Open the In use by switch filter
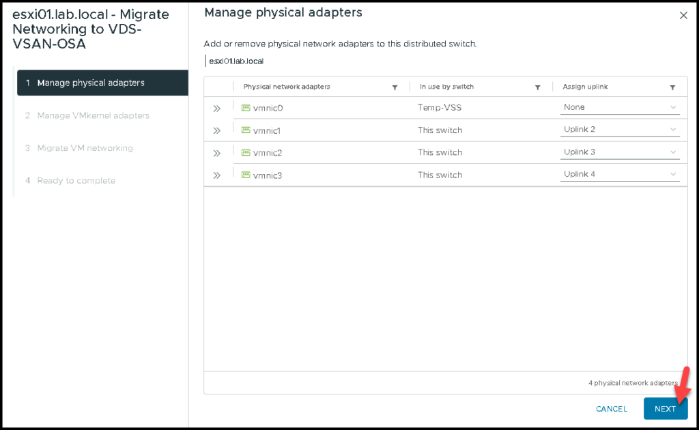Viewport: 699px width, 430px height. 538,87
